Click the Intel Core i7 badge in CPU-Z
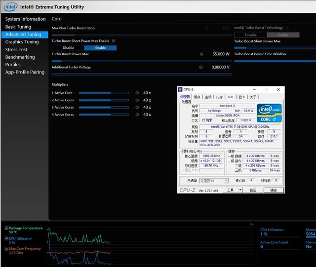Viewport: 316px width, 267px height. [269, 113]
